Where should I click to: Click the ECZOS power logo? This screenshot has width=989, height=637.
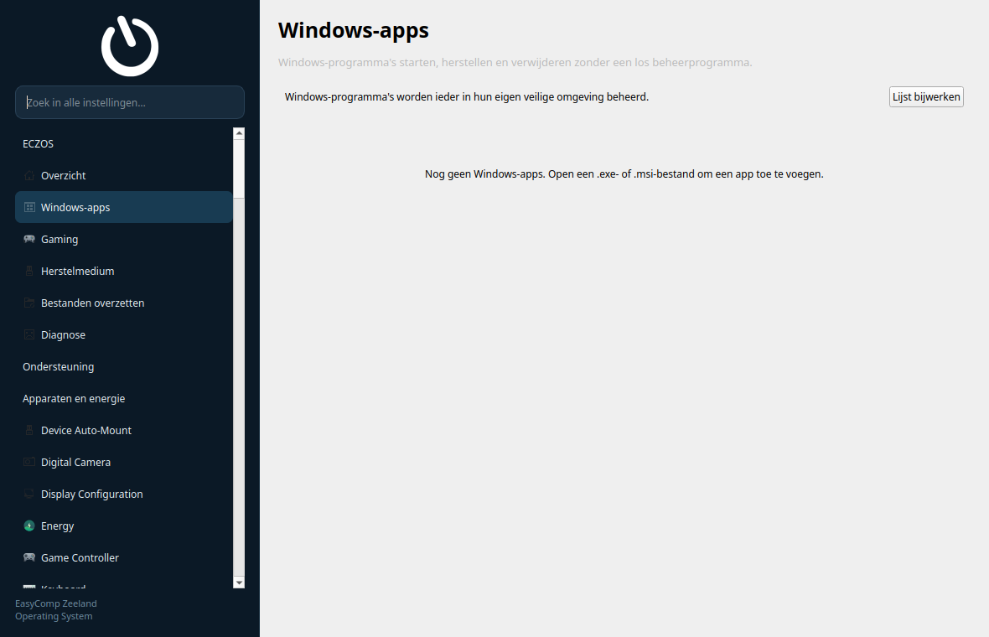[x=130, y=46]
